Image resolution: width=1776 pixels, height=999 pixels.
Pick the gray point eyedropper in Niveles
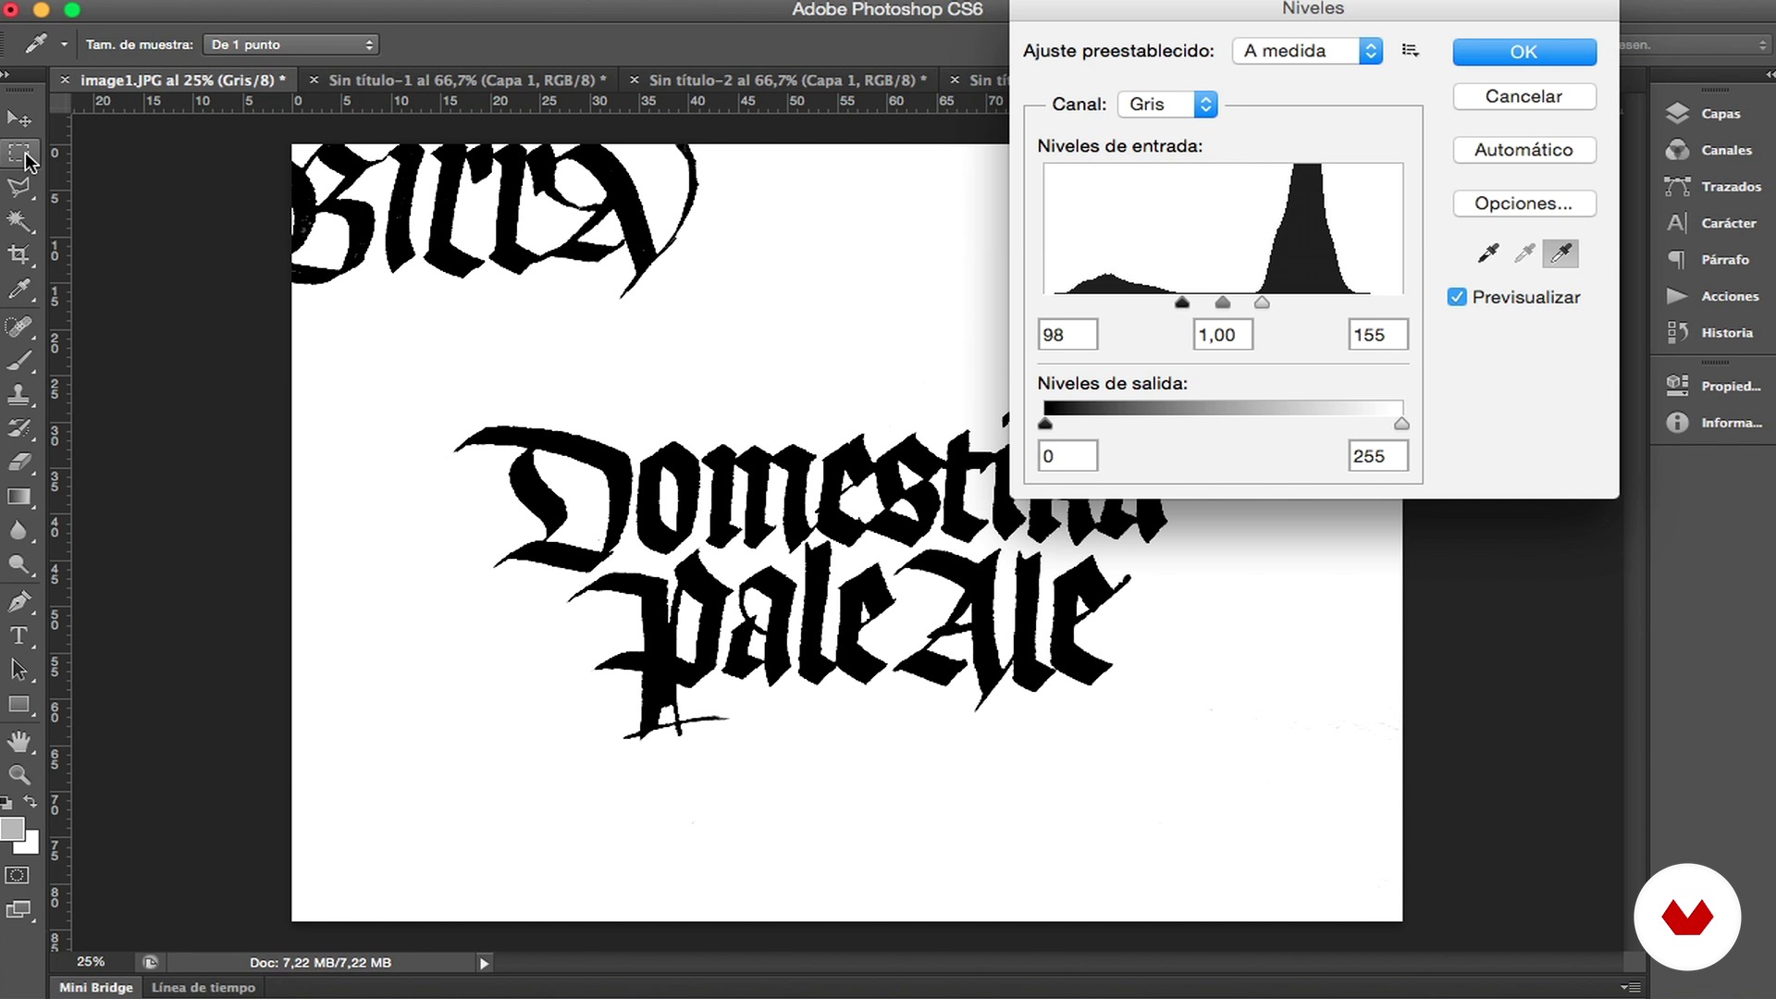(x=1524, y=253)
